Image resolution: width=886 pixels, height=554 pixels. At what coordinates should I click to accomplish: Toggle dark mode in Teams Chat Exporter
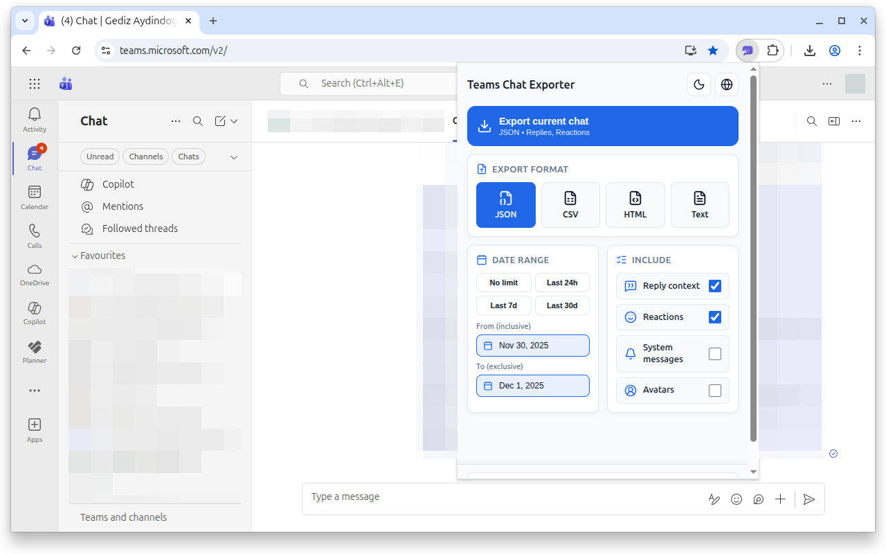click(698, 84)
